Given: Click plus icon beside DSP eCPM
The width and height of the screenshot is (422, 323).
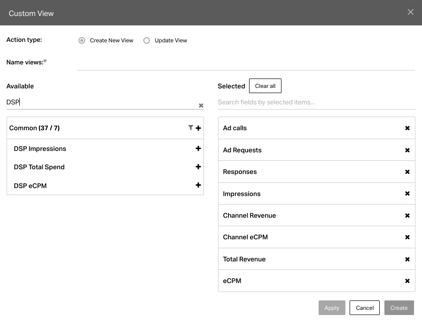Looking at the screenshot, I should 198,185.
